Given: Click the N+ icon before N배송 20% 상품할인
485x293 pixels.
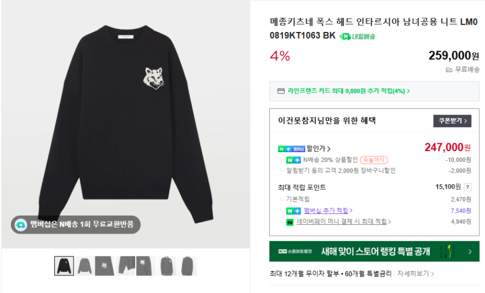Looking at the screenshot, I should coord(293,160).
